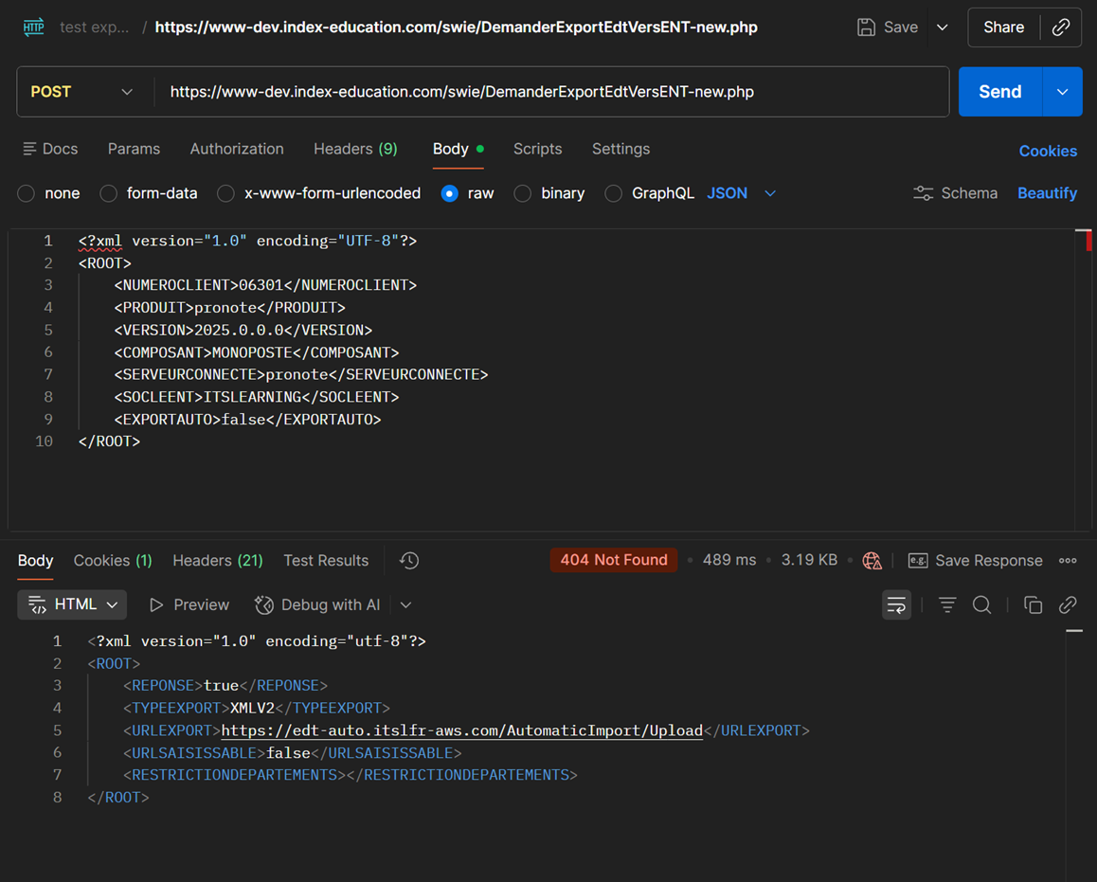This screenshot has height=882, width=1097.
Task: Expand Debug with AI options chevron
Action: 405,605
